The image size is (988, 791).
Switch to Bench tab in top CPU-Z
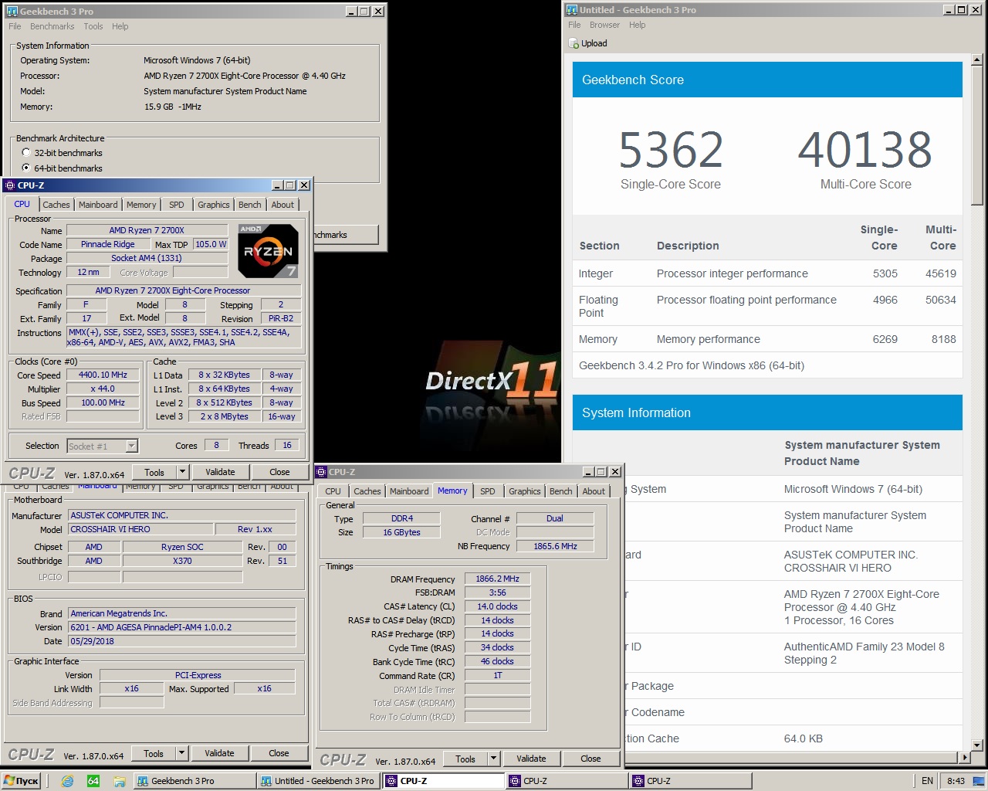249,205
